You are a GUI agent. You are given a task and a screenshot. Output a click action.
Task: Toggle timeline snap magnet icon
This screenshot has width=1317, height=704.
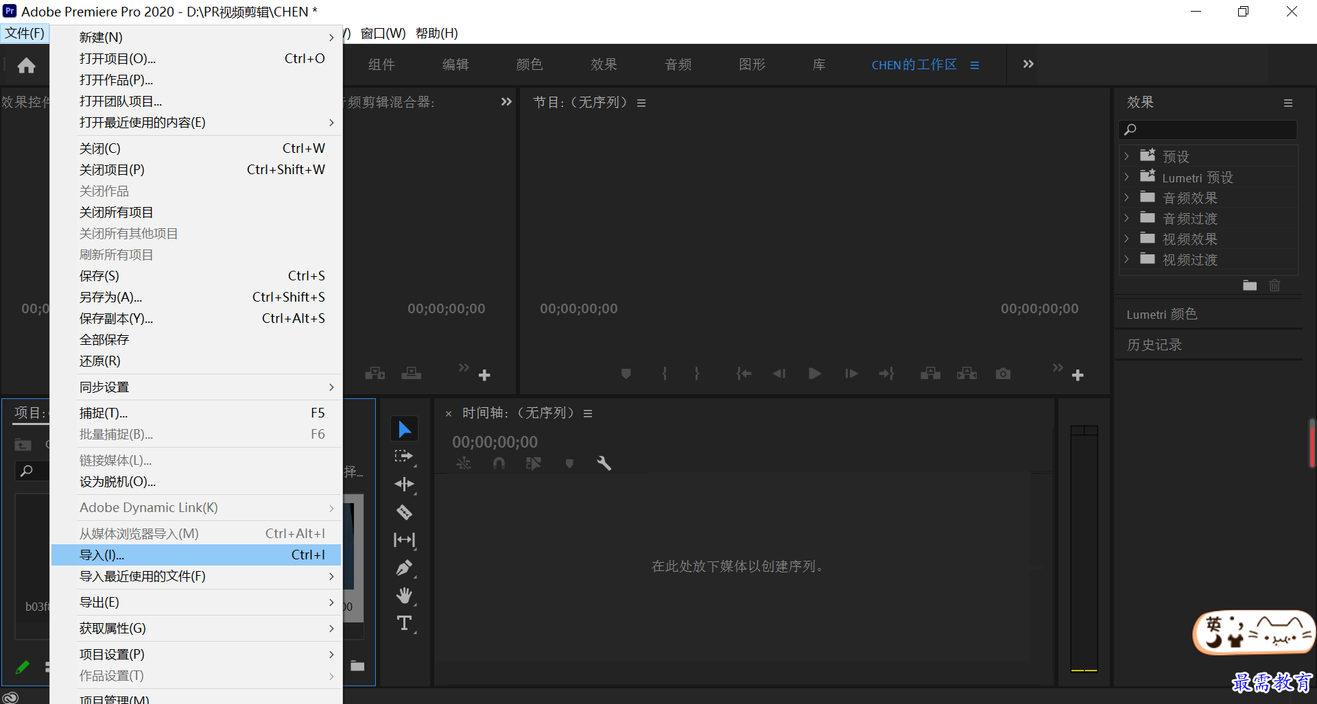tap(499, 463)
